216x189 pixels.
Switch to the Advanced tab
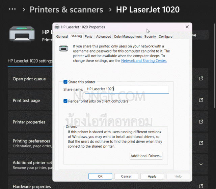click(x=104, y=37)
